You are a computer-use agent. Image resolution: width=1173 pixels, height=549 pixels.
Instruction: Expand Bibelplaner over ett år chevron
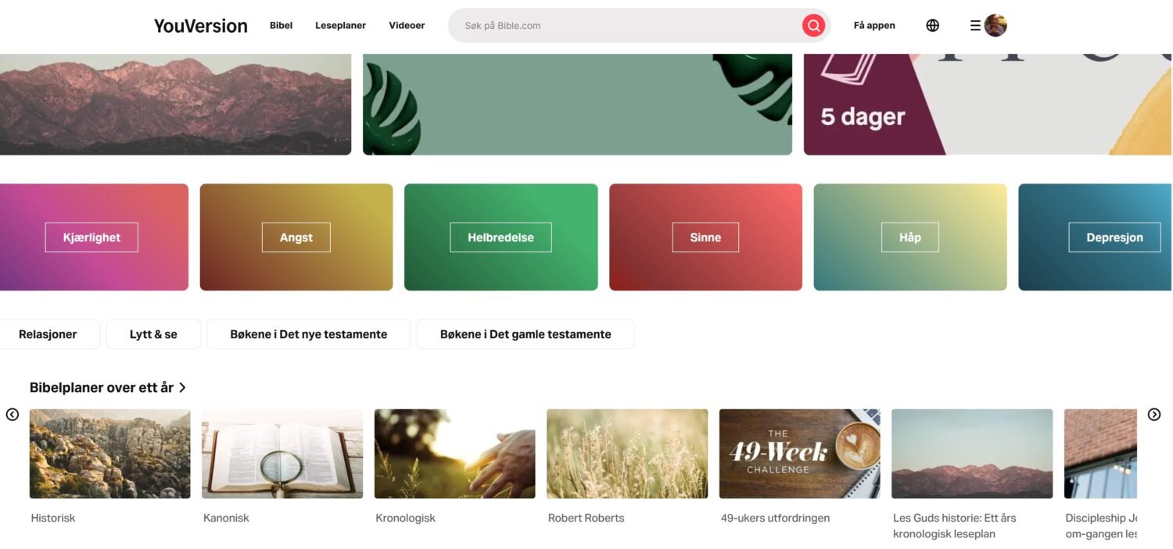coord(182,387)
